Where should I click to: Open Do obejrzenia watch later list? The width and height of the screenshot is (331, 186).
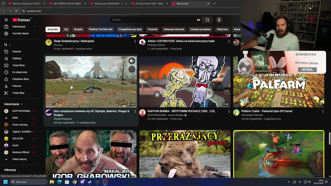tap(20, 72)
